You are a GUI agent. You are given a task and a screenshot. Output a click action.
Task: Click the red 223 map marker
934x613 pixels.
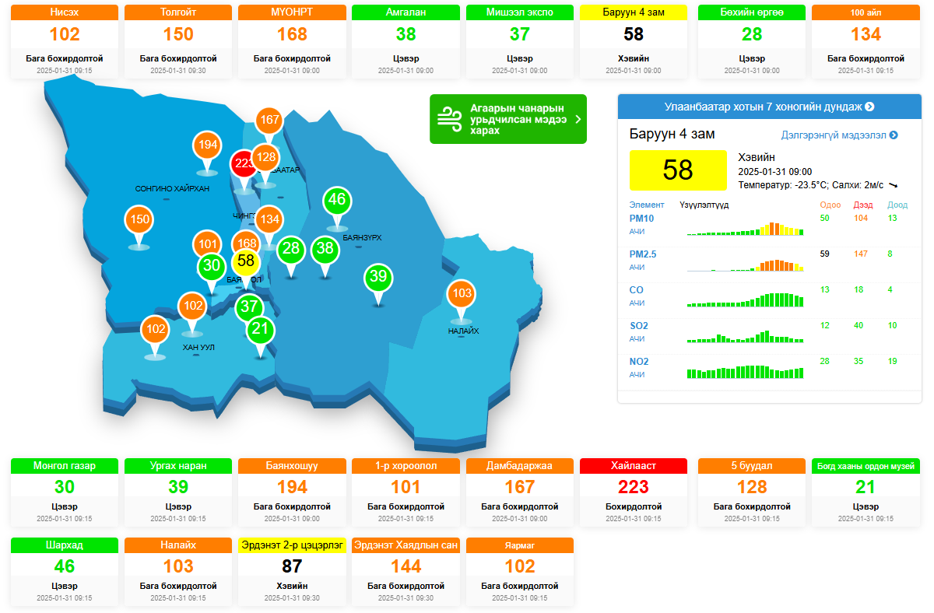click(x=243, y=163)
